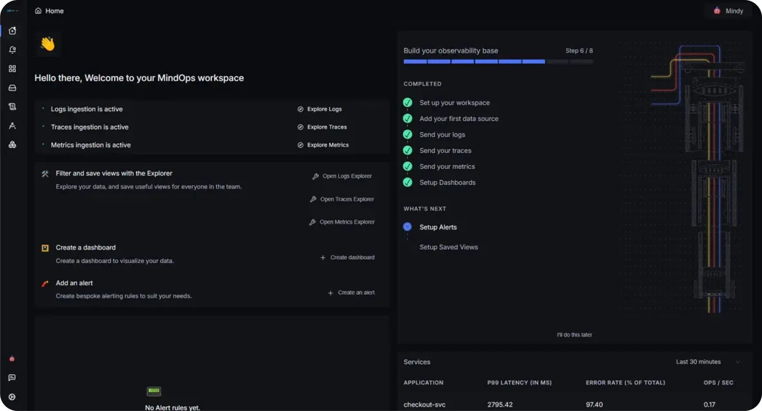
Task: Click the OPS / SEC column header
Action: [718, 383]
